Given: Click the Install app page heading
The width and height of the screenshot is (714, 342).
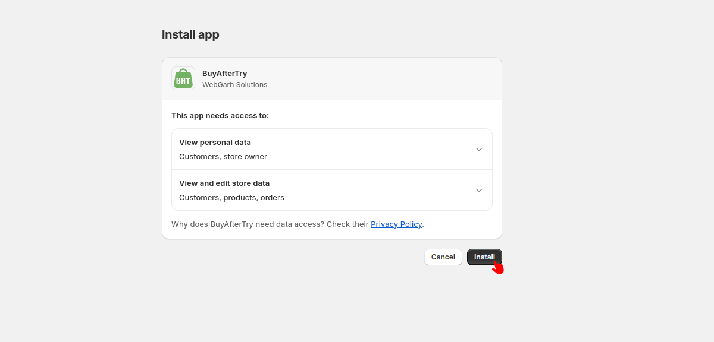Looking at the screenshot, I should pos(190,34).
